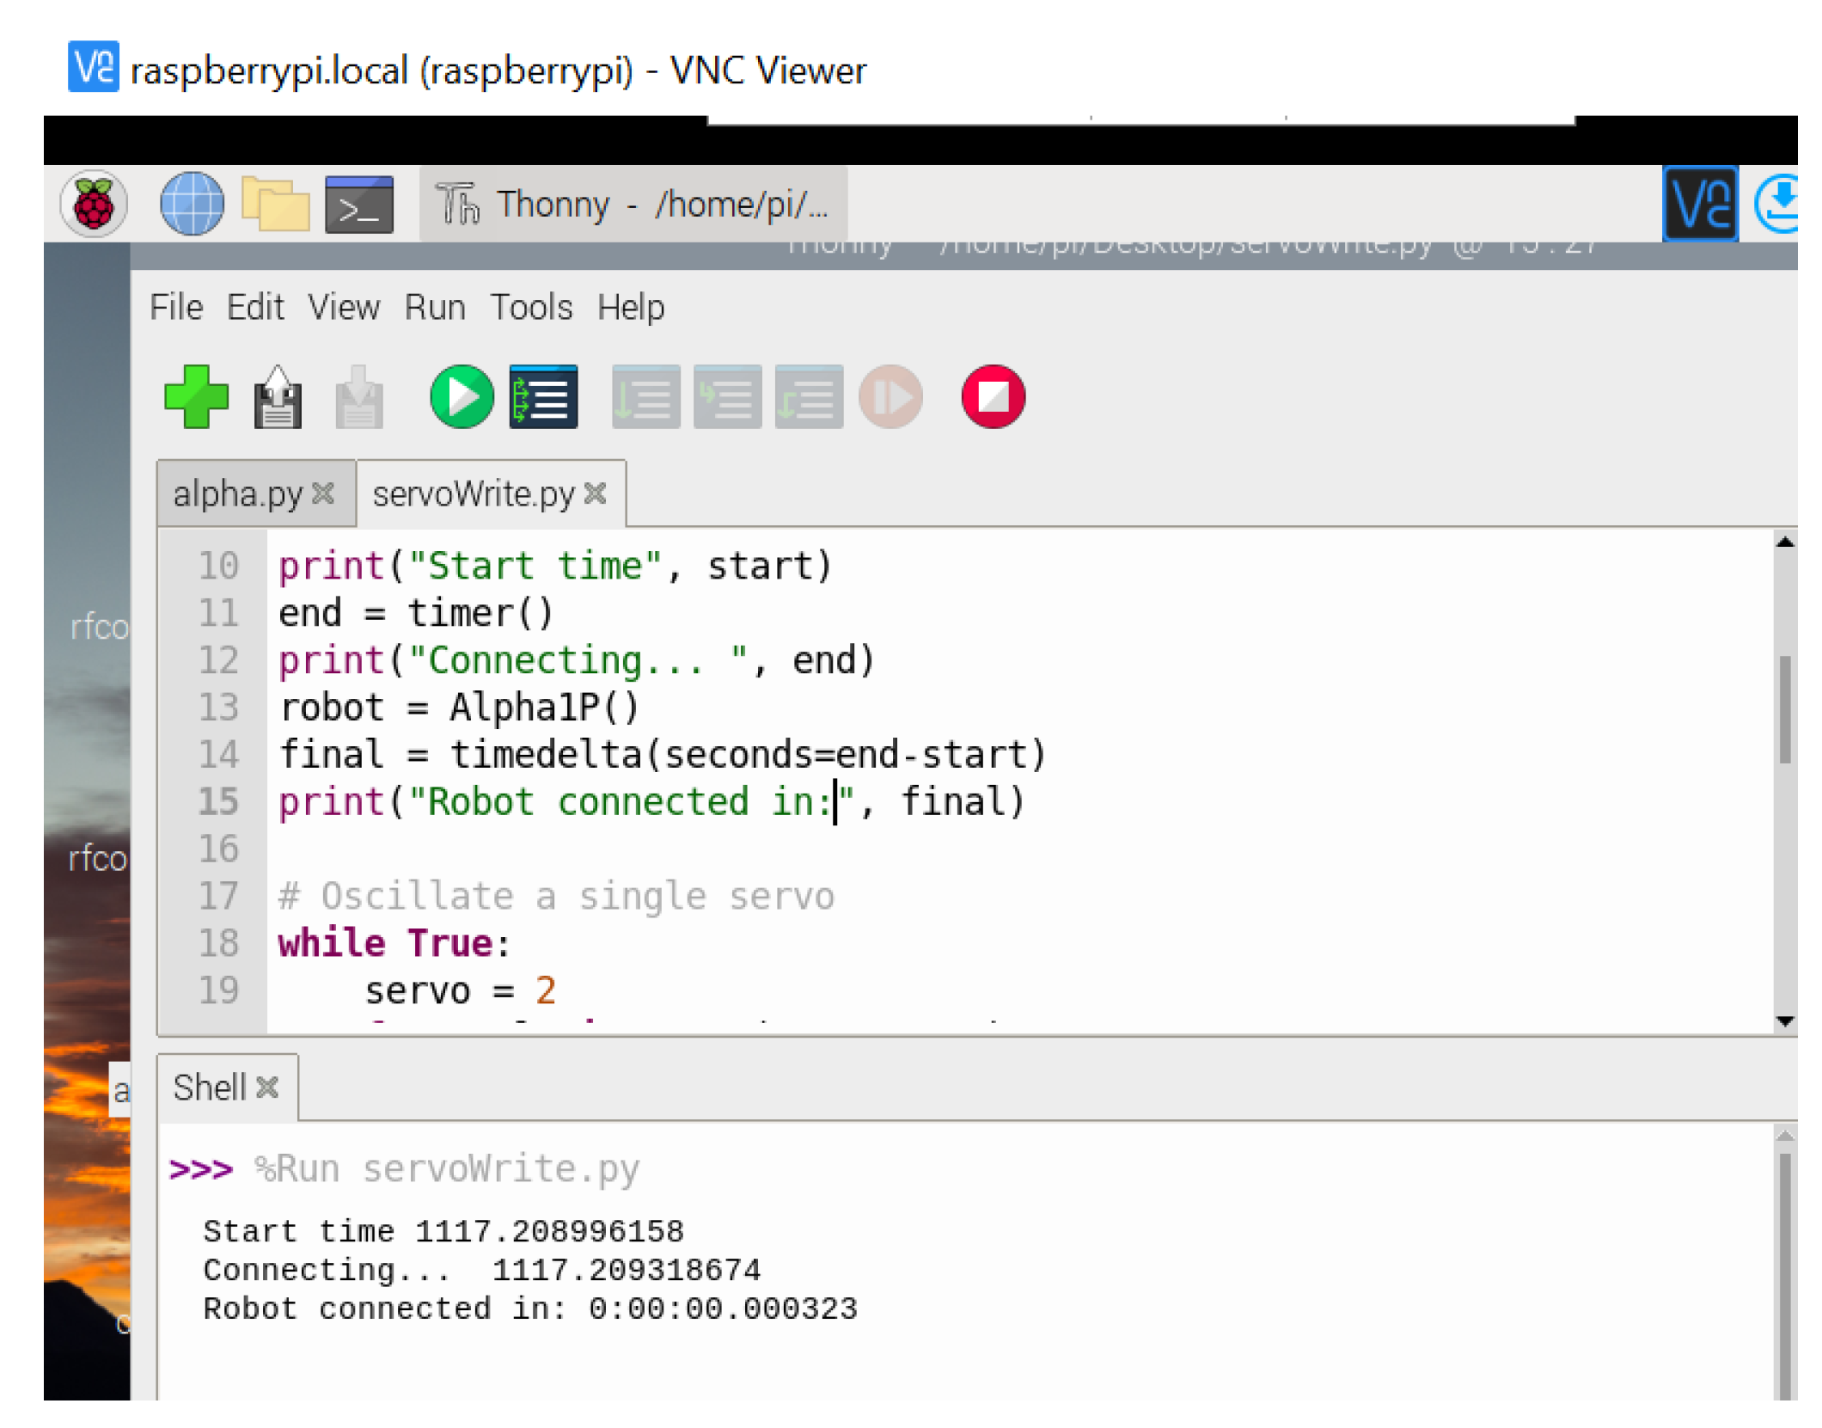Click the Step over debug icon
This screenshot has height=1428, width=1822.
pyautogui.click(x=645, y=396)
